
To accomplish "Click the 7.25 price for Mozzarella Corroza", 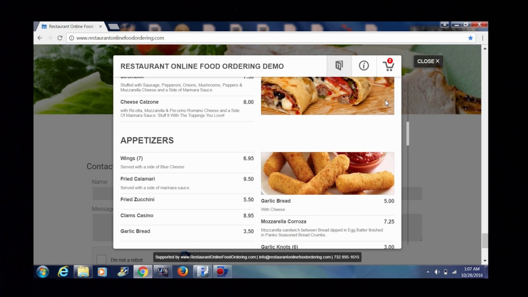I will click(x=389, y=222).
